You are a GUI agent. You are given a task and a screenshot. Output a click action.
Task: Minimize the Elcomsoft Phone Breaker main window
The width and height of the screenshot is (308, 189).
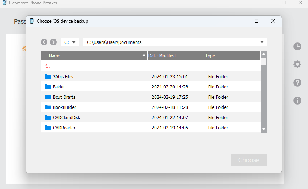(267, 3)
